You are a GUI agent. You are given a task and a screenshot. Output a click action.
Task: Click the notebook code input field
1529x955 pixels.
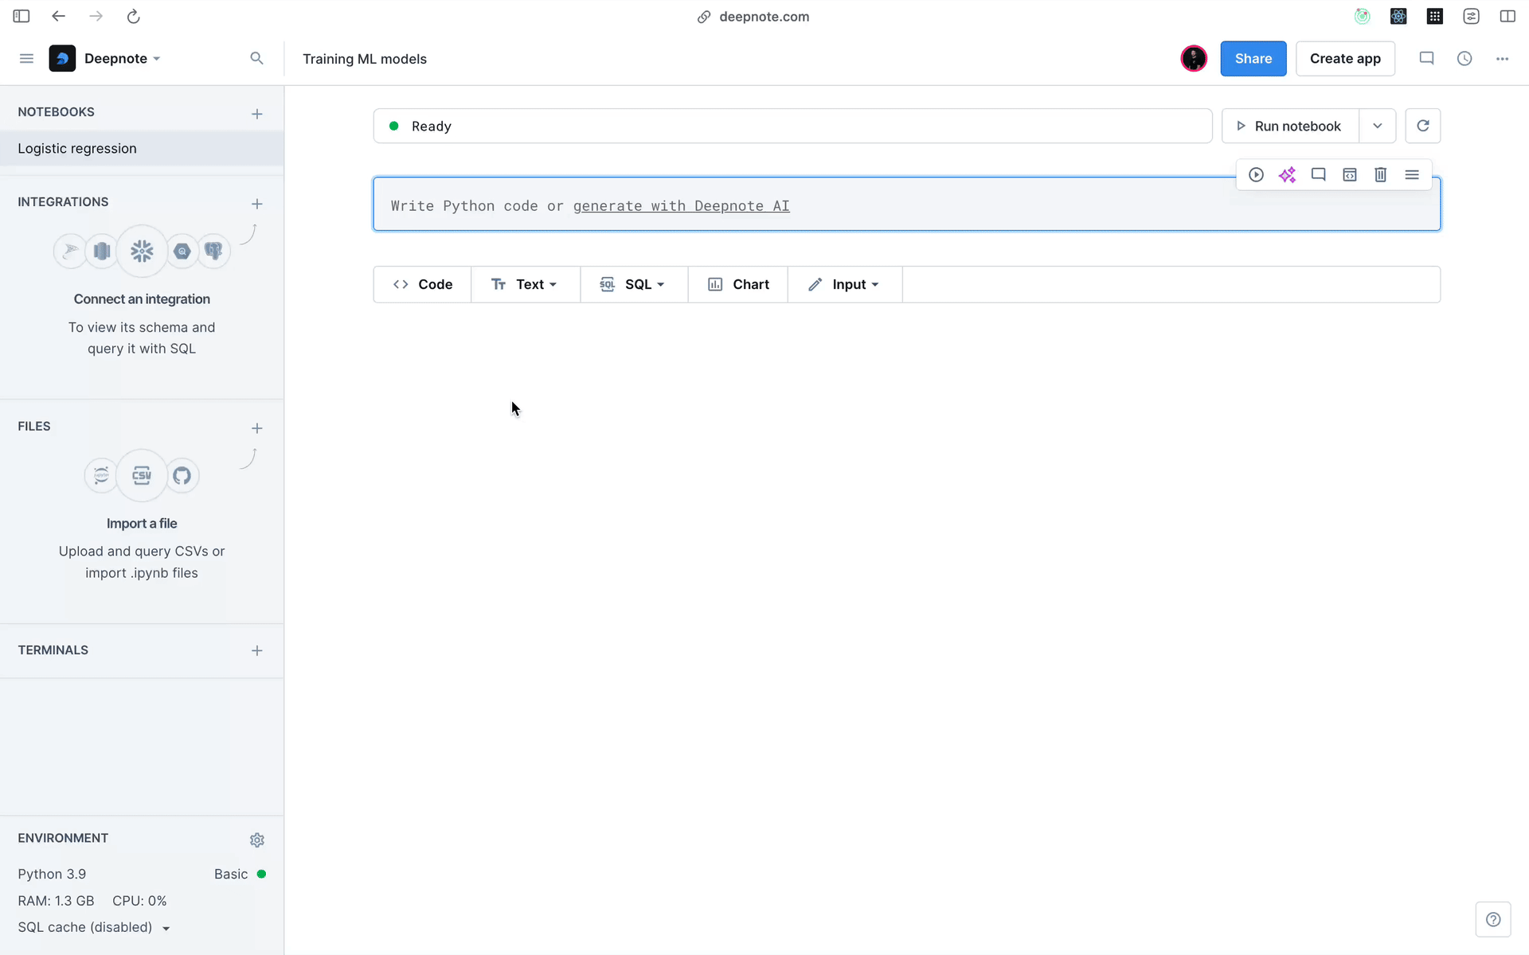906,205
